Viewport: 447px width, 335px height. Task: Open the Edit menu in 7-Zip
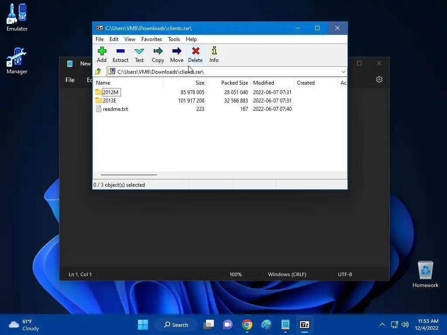114,39
